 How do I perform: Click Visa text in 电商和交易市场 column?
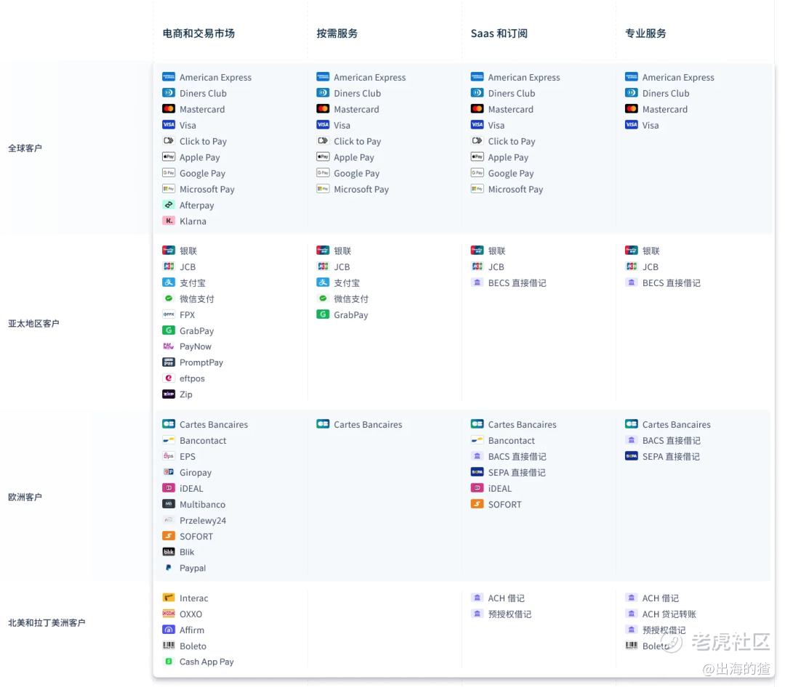tap(188, 126)
